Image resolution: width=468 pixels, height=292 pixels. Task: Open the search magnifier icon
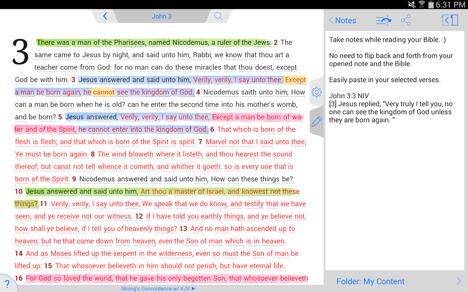(x=218, y=16)
